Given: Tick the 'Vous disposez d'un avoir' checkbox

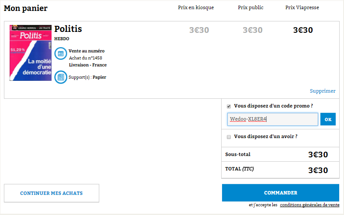Looking at the screenshot, I should click(229, 137).
